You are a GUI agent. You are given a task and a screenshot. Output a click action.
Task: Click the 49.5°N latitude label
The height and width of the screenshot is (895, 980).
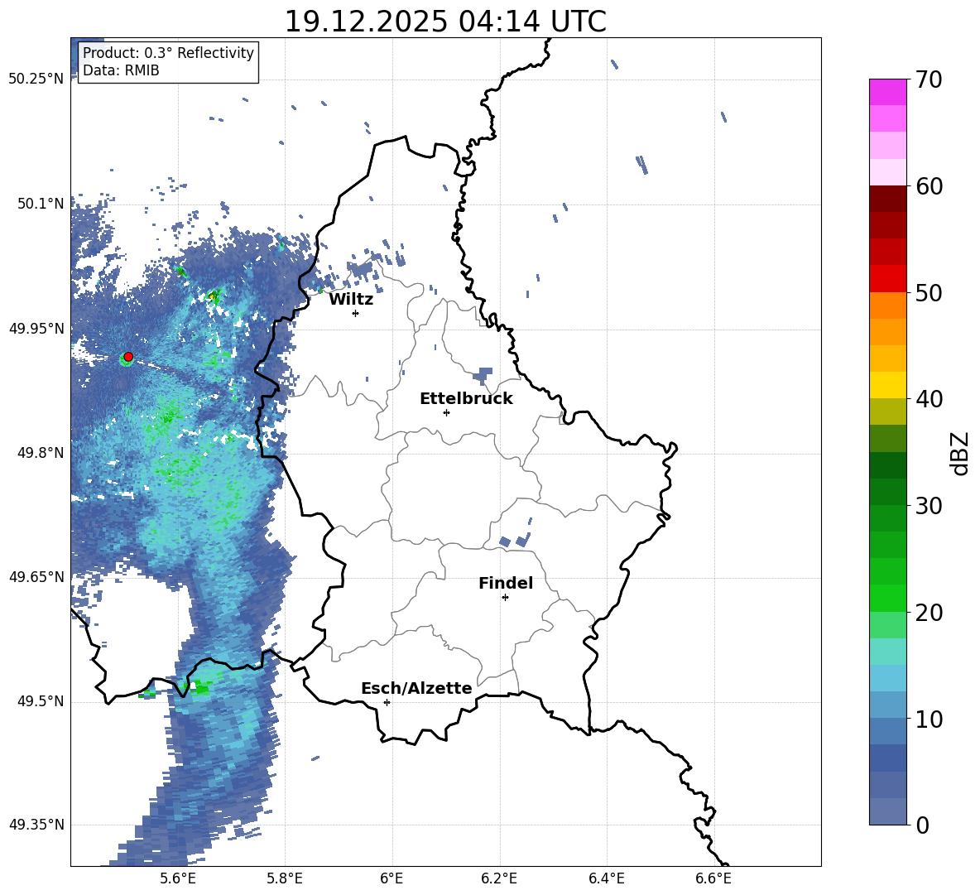(x=40, y=702)
